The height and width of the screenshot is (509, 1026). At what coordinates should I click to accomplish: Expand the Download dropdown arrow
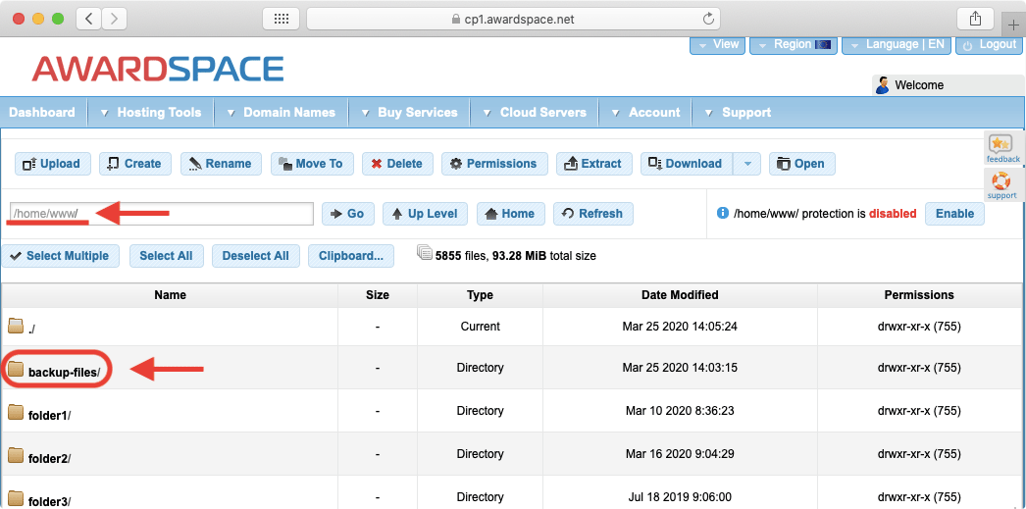(x=746, y=164)
